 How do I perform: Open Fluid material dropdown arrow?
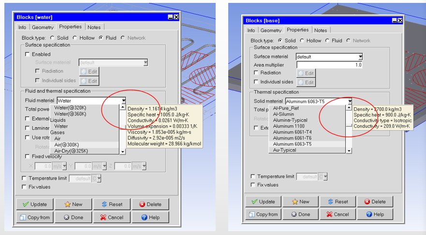[x=124, y=101]
